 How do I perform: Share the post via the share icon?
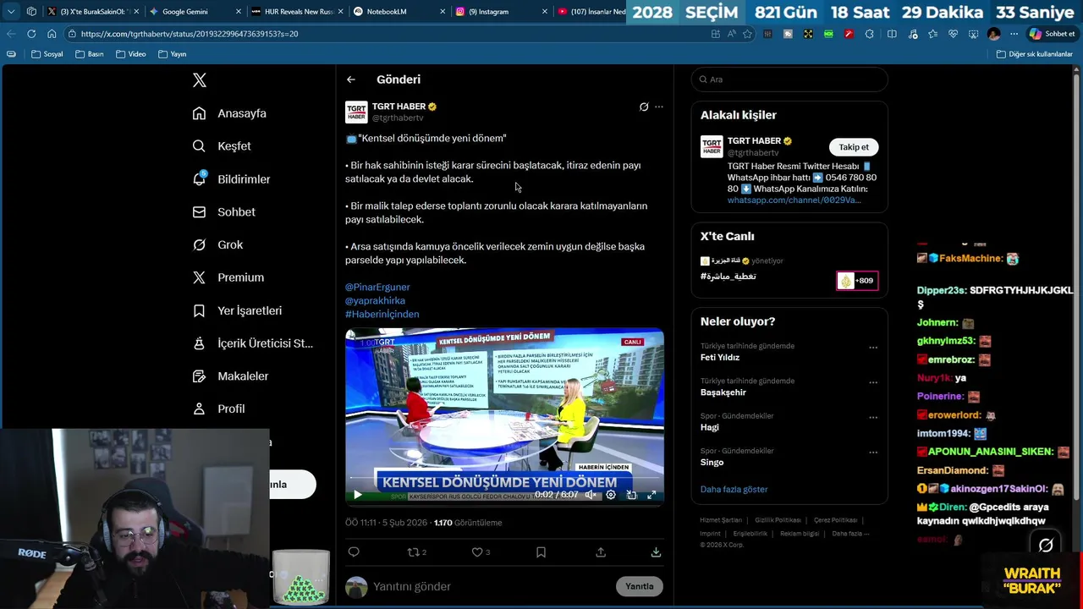(x=601, y=552)
